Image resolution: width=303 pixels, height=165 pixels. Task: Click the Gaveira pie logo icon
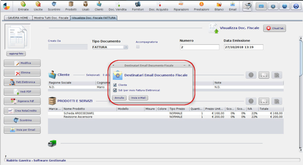[7, 7]
